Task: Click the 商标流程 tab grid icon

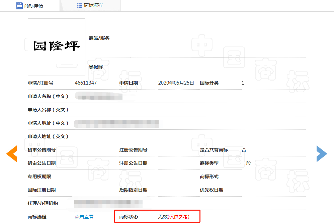Action: tap(79, 5)
